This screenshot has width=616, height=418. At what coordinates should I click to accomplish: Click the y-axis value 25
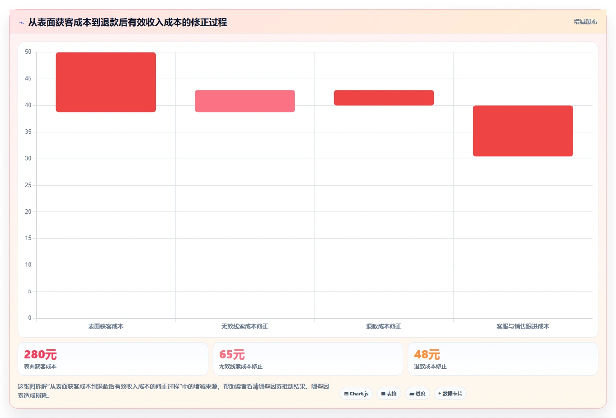point(28,185)
